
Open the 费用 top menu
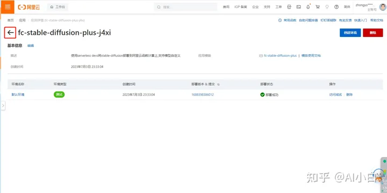(226, 7)
